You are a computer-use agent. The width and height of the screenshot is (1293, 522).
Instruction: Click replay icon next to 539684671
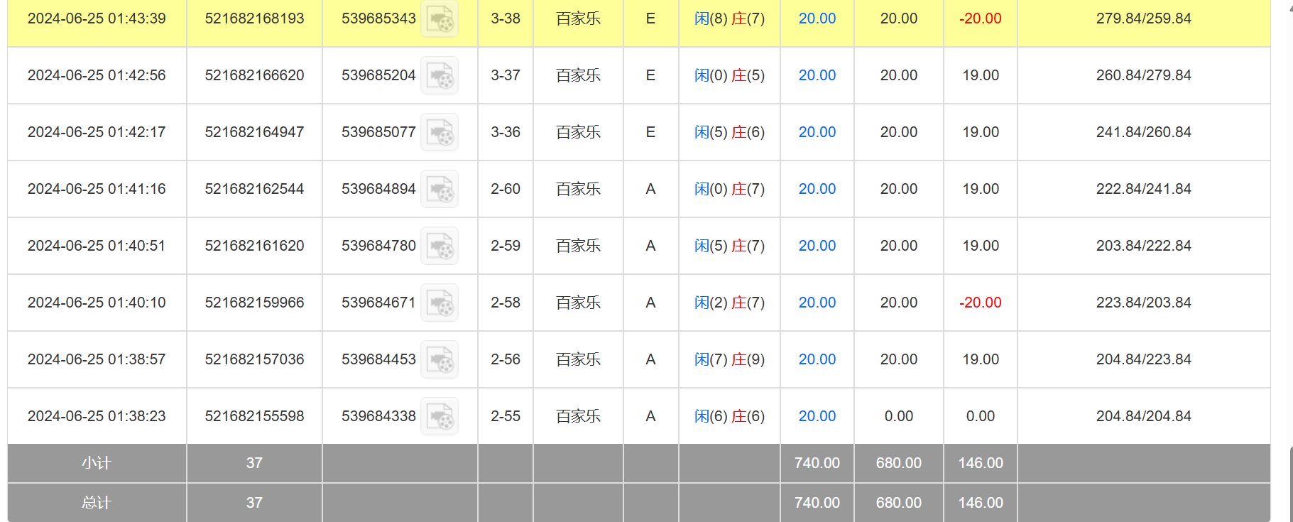click(x=440, y=303)
